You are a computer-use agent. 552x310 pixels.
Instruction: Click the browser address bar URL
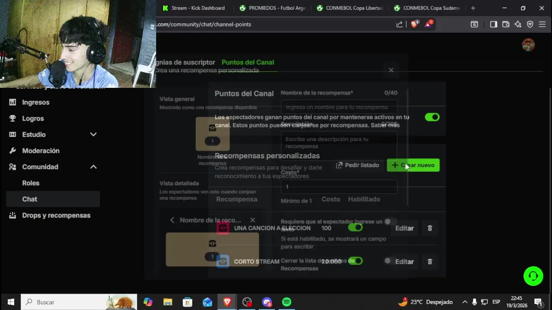204,25
